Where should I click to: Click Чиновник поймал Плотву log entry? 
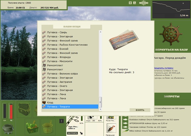tap(148, 127)
